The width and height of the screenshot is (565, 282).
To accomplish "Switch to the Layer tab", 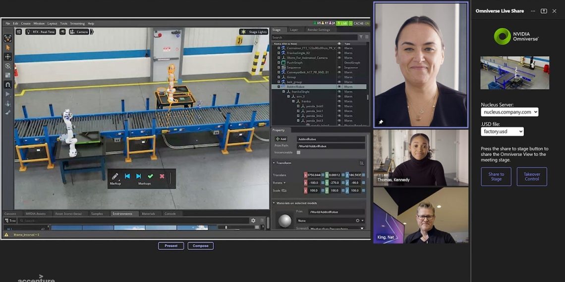I will (294, 30).
